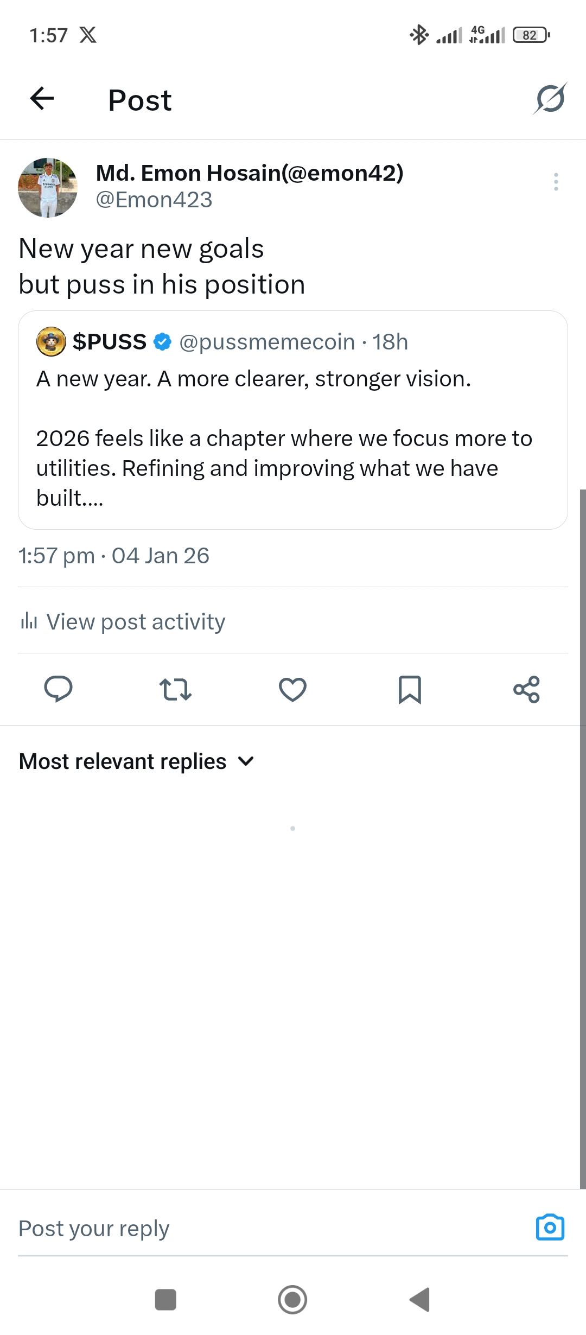Tap the repost arrows icon

(x=175, y=689)
